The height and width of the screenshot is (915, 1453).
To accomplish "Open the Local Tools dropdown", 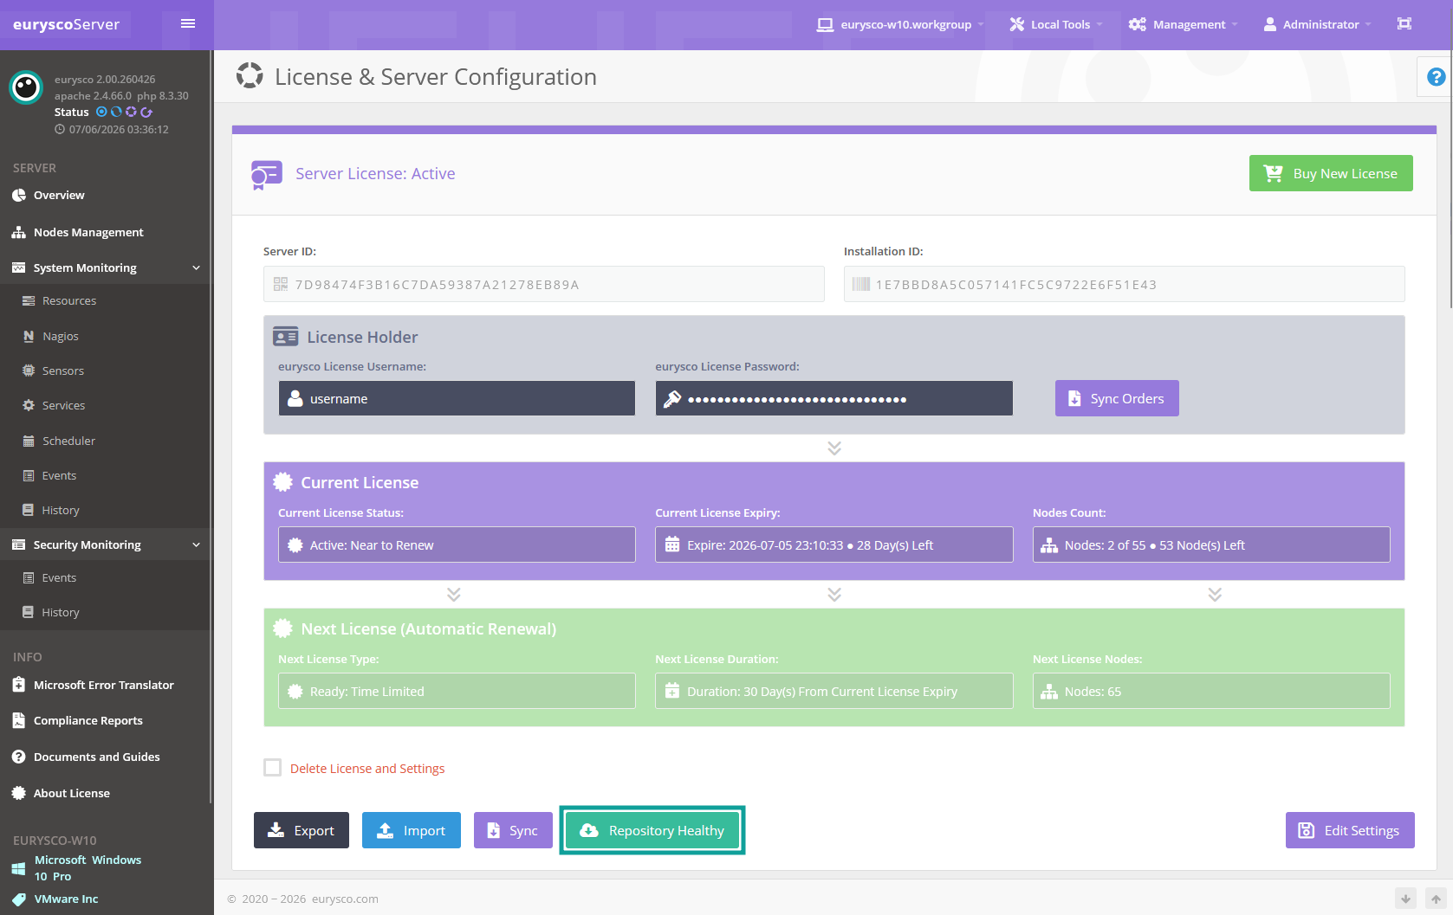I will pyautogui.click(x=1055, y=24).
